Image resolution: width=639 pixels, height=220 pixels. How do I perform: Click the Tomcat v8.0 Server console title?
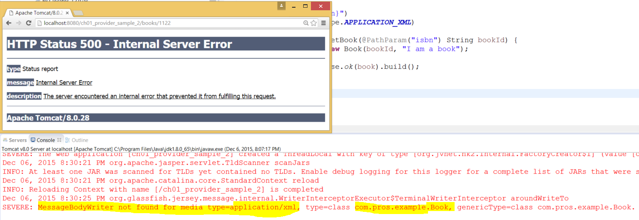141,149
